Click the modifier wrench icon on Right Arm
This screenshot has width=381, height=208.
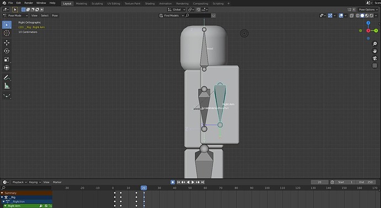(x=41, y=206)
